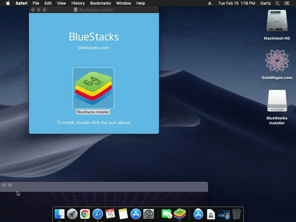Open the Safari window thumbnail in Dock

tap(224, 214)
